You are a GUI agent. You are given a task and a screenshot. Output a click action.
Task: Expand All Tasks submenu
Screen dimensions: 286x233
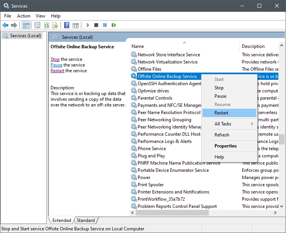pyautogui.click(x=229, y=124)
